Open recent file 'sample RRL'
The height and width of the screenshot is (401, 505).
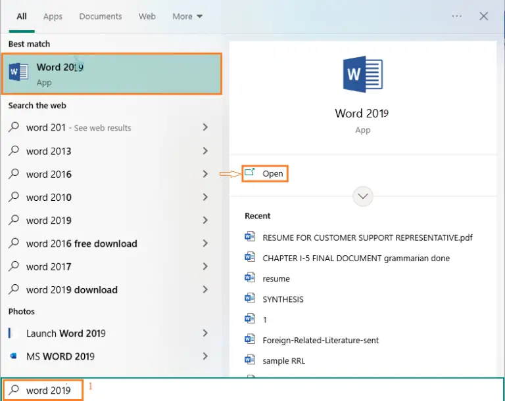coord(284,361)
